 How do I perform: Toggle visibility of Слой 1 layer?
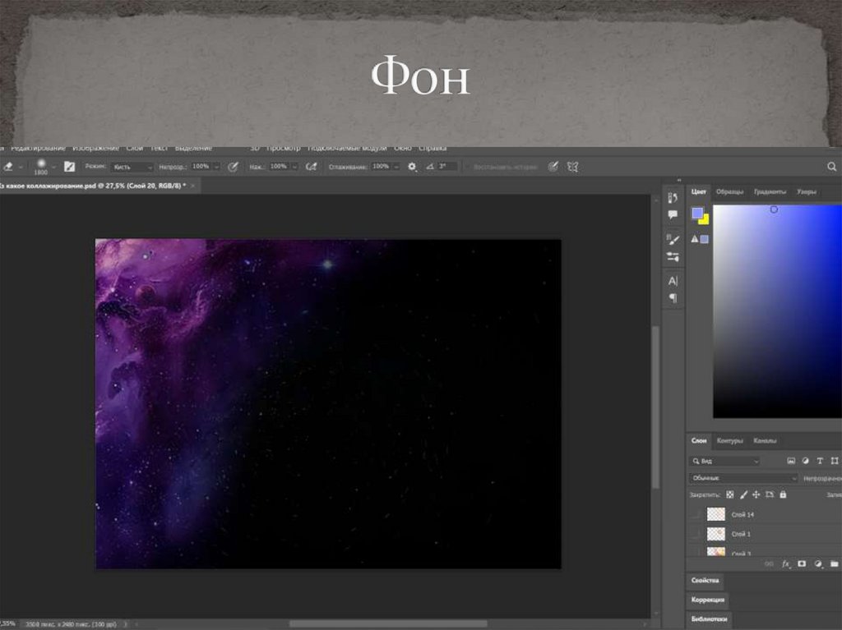[x=696, y=534]
